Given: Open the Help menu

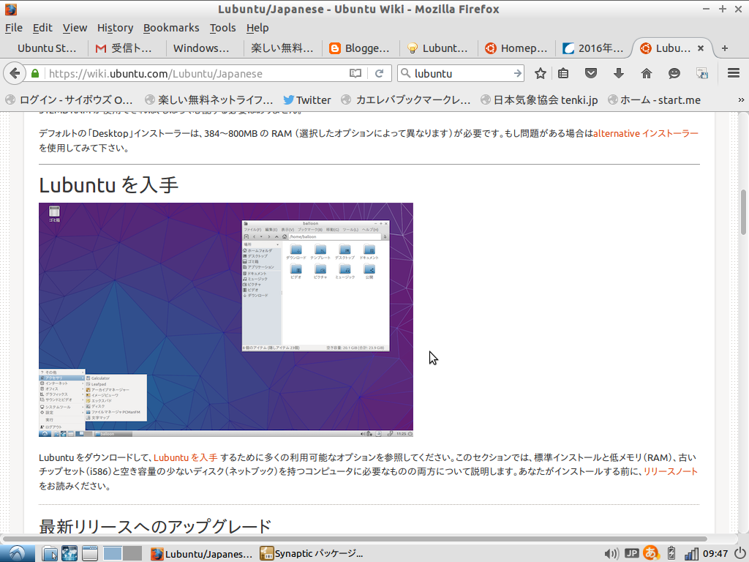Looking at the screenshot, I should (x=257, y=28).
